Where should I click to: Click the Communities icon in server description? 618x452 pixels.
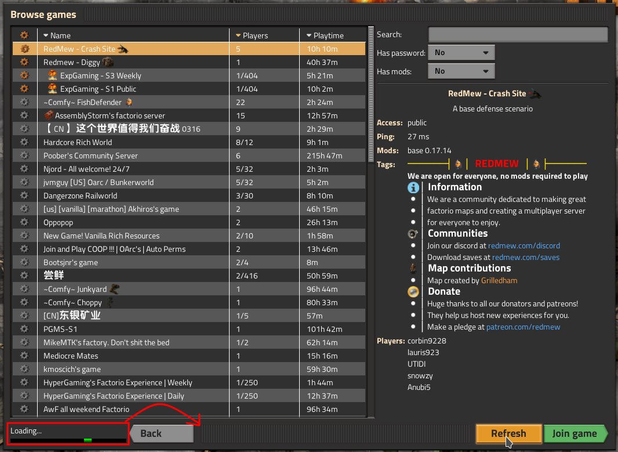click(x=413, y=234)
